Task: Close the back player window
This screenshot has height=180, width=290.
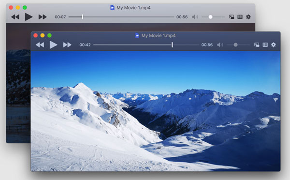Action: pos(11,8)
